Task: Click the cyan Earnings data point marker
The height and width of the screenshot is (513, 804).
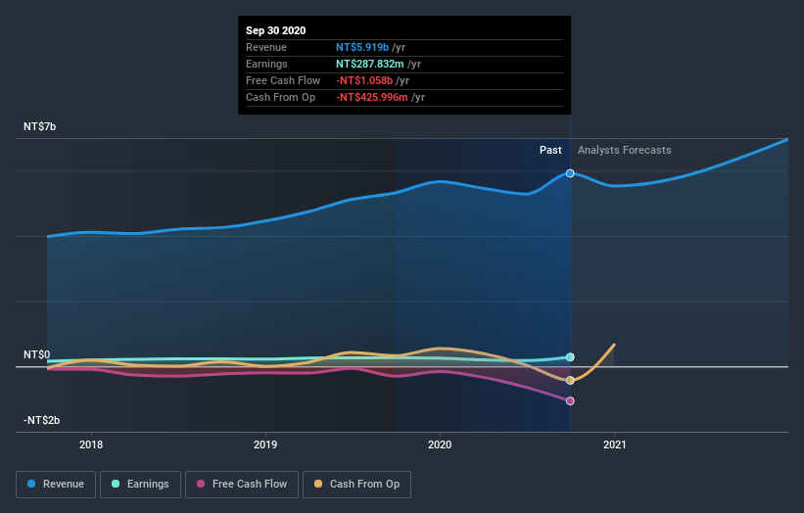Action: click(570, 357)
